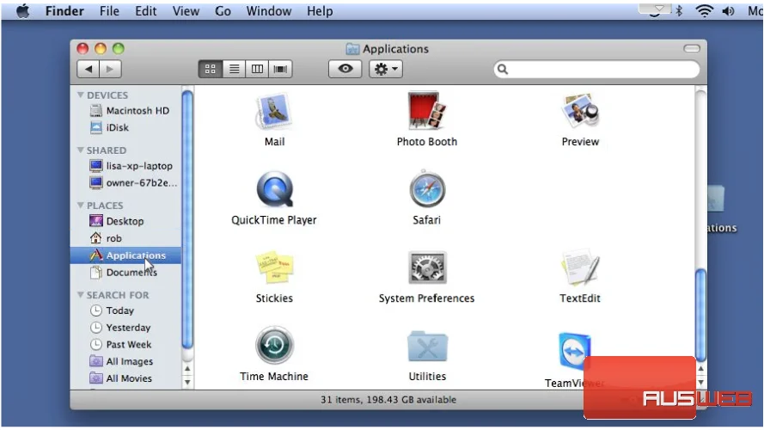Open the Preview application icon
The height and width of the screenshot is (430, 764).
click(580, 111)
